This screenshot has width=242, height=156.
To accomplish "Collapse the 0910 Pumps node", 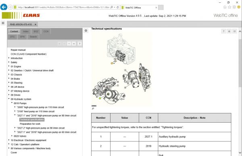I will coord(12,103).
